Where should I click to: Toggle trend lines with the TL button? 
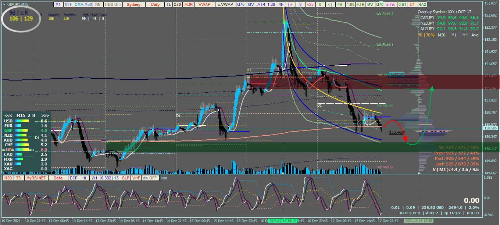coord(168,4)
